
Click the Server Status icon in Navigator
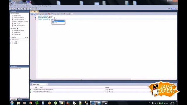click(13, 16)
